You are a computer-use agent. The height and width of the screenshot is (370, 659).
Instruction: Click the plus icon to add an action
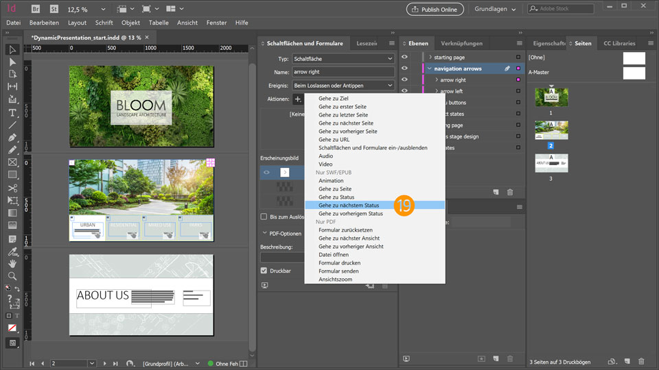[297, 99]
